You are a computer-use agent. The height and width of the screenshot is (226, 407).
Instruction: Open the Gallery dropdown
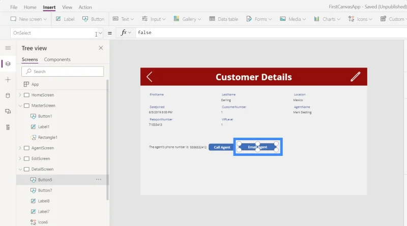click(187, 19)
